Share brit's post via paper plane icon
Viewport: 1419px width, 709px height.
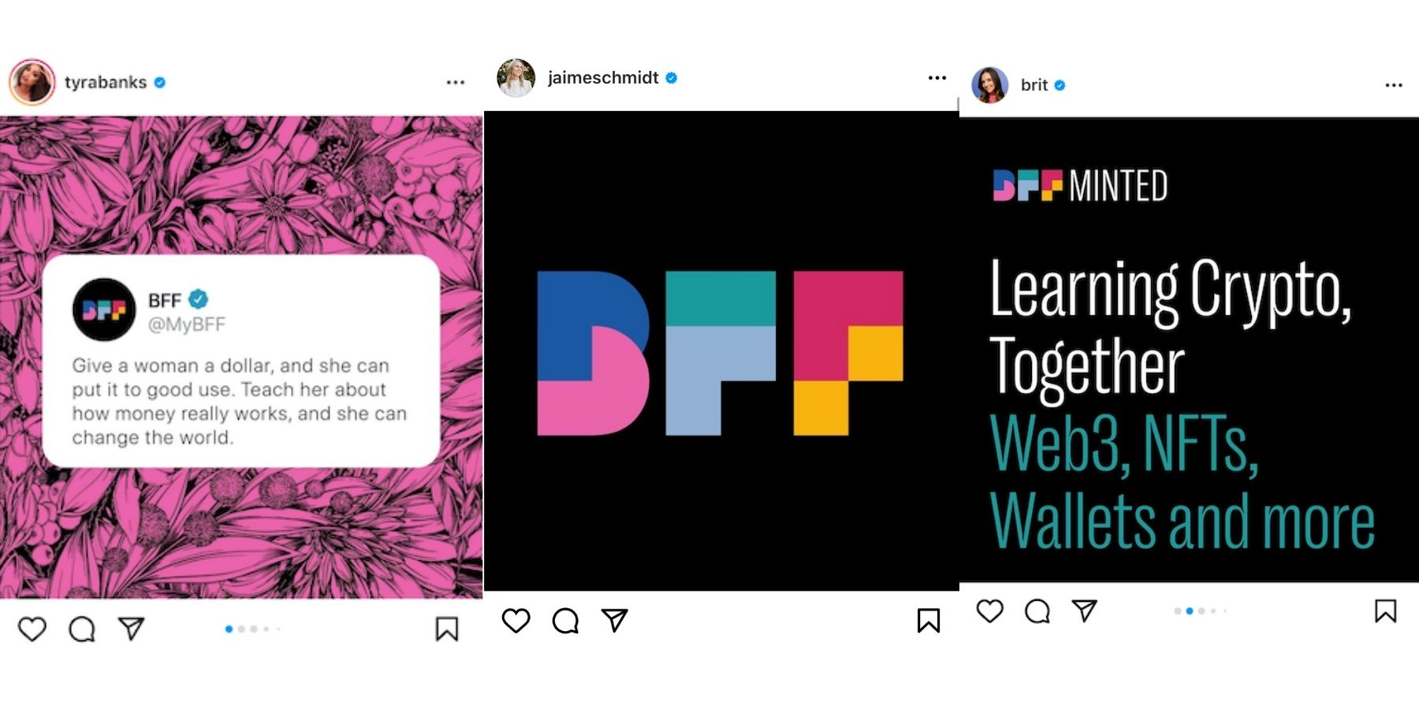point(1085,611)
